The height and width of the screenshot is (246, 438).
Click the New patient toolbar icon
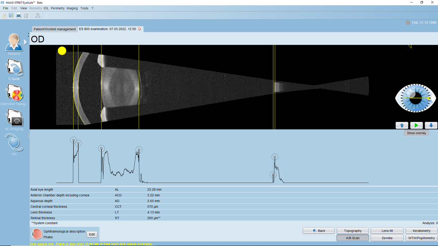click(4, 15)
